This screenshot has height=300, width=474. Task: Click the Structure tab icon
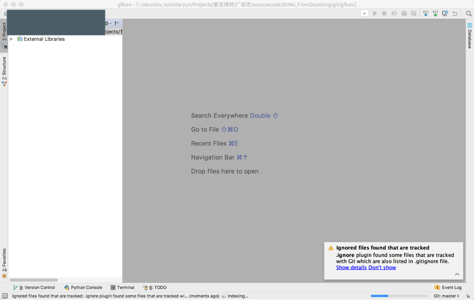(4, 84)
